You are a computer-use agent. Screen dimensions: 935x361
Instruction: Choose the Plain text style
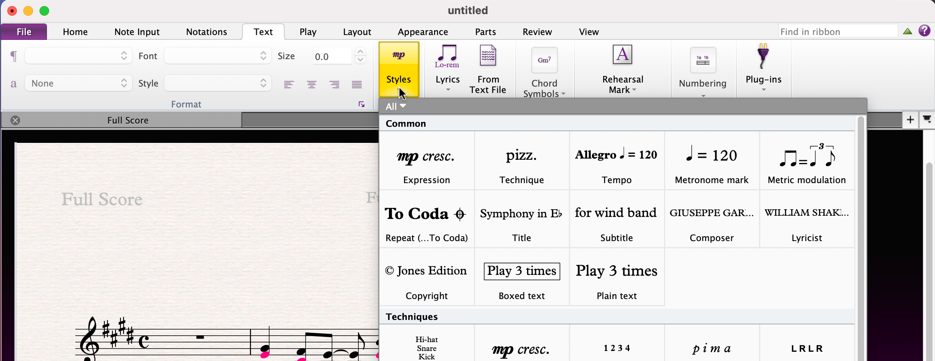(616, 276)
